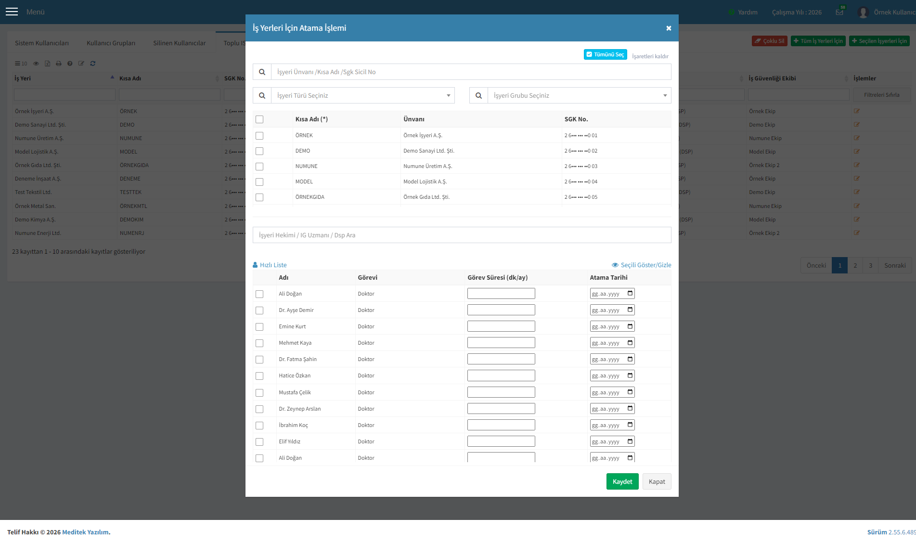Click edit icon for Numune Üretim row
This screenshot has height=544, width=916.
(x=857, y=138)
